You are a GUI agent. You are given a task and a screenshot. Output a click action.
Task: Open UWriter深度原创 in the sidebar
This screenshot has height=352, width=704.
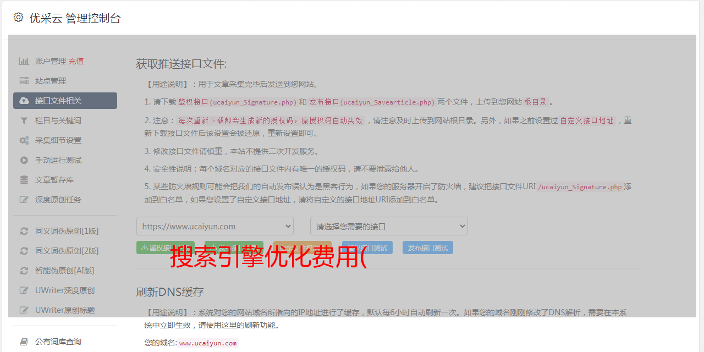click(65, 290)
